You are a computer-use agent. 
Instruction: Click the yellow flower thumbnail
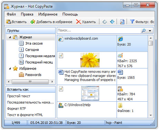90,60
